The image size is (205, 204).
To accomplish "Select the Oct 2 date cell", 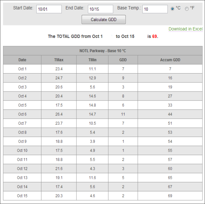I will (22, 78).
